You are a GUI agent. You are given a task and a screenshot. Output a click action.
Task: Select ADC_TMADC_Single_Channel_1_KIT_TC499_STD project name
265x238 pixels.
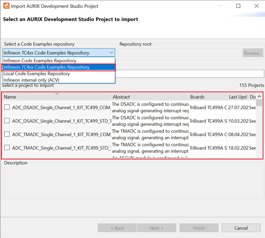coord(61,148)
